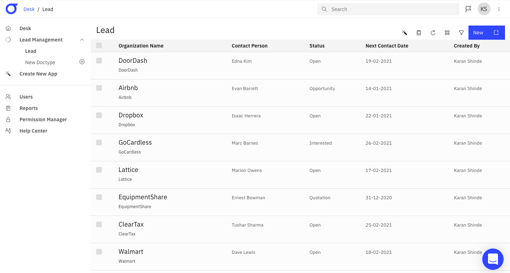
Task: Tick the select-all checkbox in table header
Action: (99, 45)
